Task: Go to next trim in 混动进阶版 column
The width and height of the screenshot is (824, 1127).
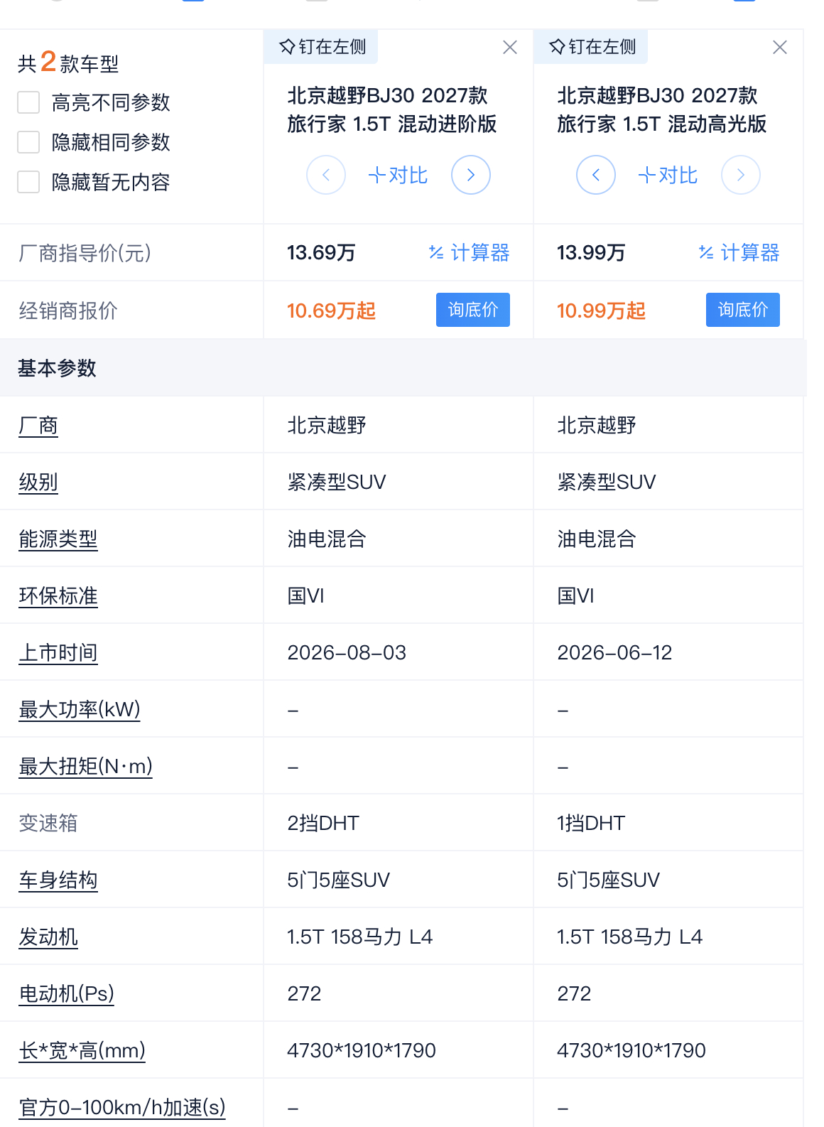Action: tap(471, 175)
